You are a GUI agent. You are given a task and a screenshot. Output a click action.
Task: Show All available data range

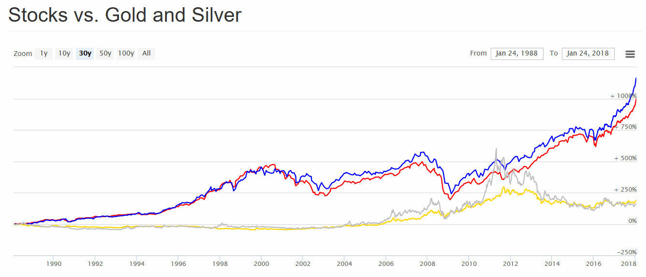147,54
